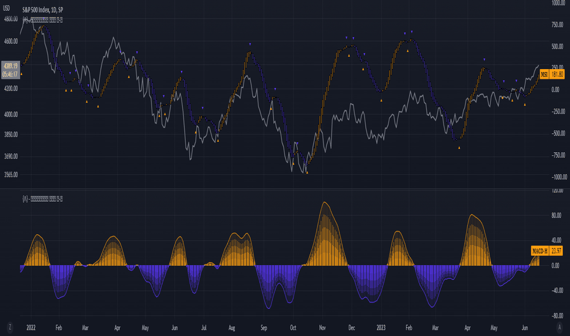Click the -1000.00 label on the MSI scale
570x336 pixels.
pos(559,177)
